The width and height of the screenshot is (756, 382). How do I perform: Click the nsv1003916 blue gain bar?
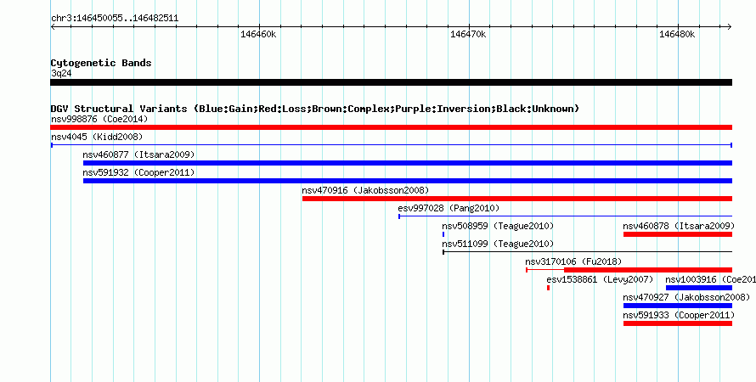[x=698, y=288]
